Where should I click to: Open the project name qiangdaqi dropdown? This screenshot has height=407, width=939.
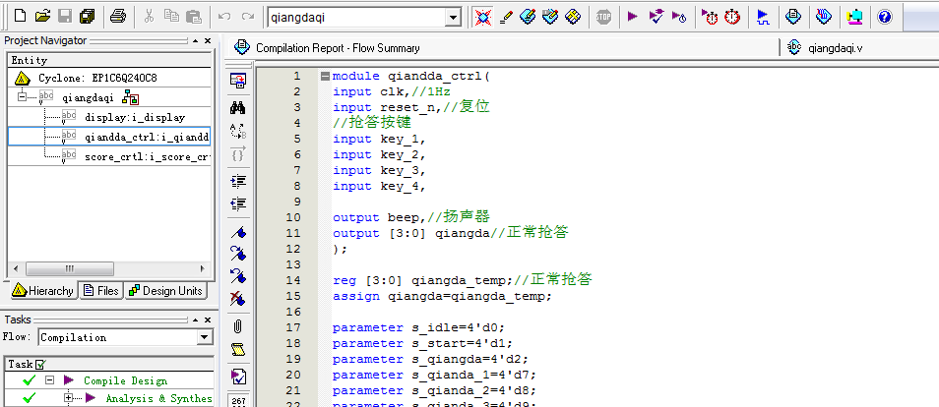452,17
